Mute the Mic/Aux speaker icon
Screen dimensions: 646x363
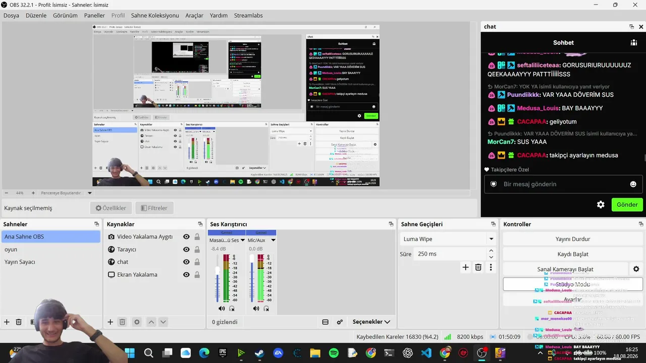(x=256, y=309)
